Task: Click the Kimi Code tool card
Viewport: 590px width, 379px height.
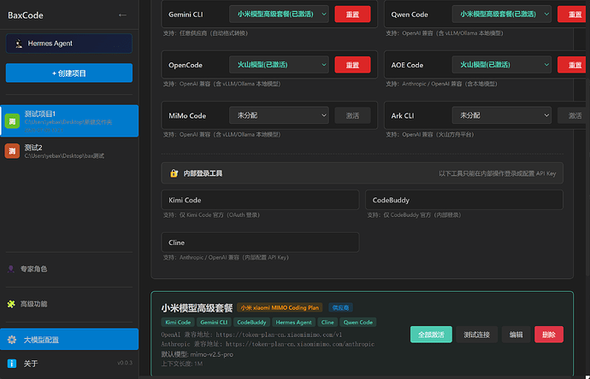Action: [x=260, y=200]
